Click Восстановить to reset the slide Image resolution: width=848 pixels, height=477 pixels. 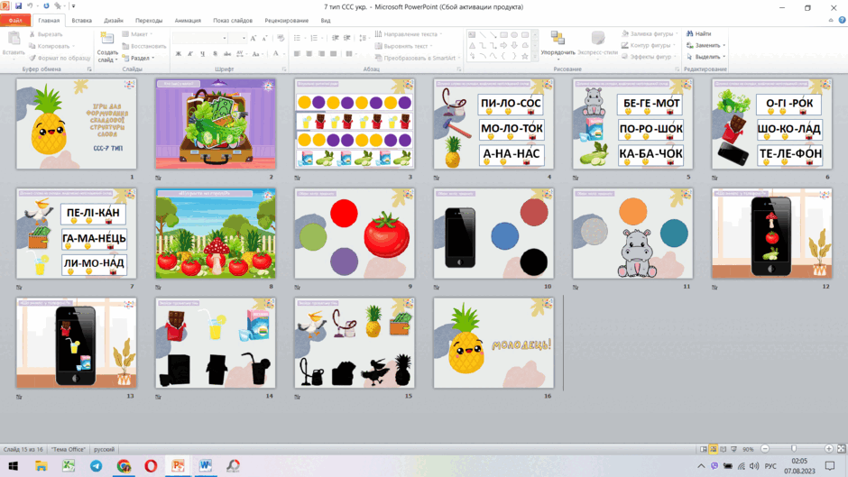click(x=143, y=46)
